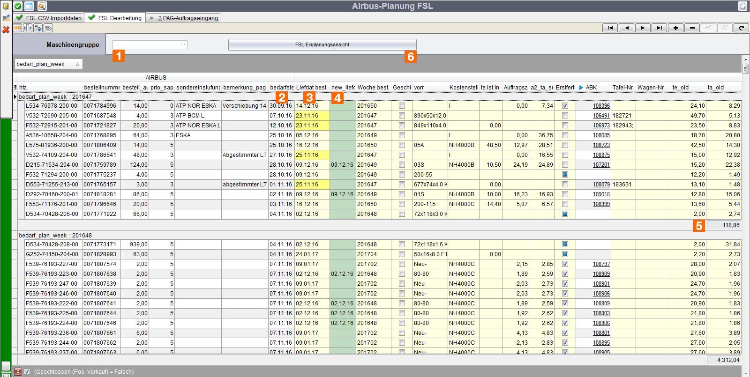Image resolution: width=750 pixels, height=377 pixels.
Task: Click the green checkmark confirm icon in title bar
Action: pyautogui.click(x=18, y=6)
